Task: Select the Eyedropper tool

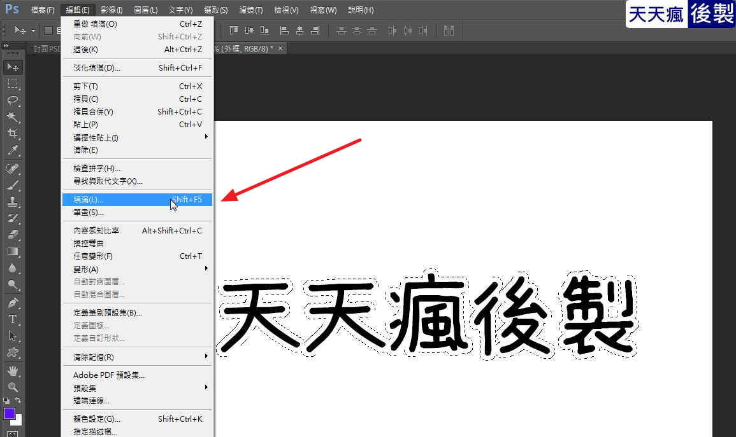Action: (13, 150)
